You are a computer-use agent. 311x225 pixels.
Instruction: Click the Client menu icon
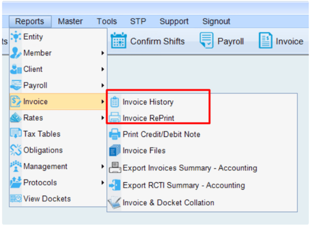coord(16,69)
